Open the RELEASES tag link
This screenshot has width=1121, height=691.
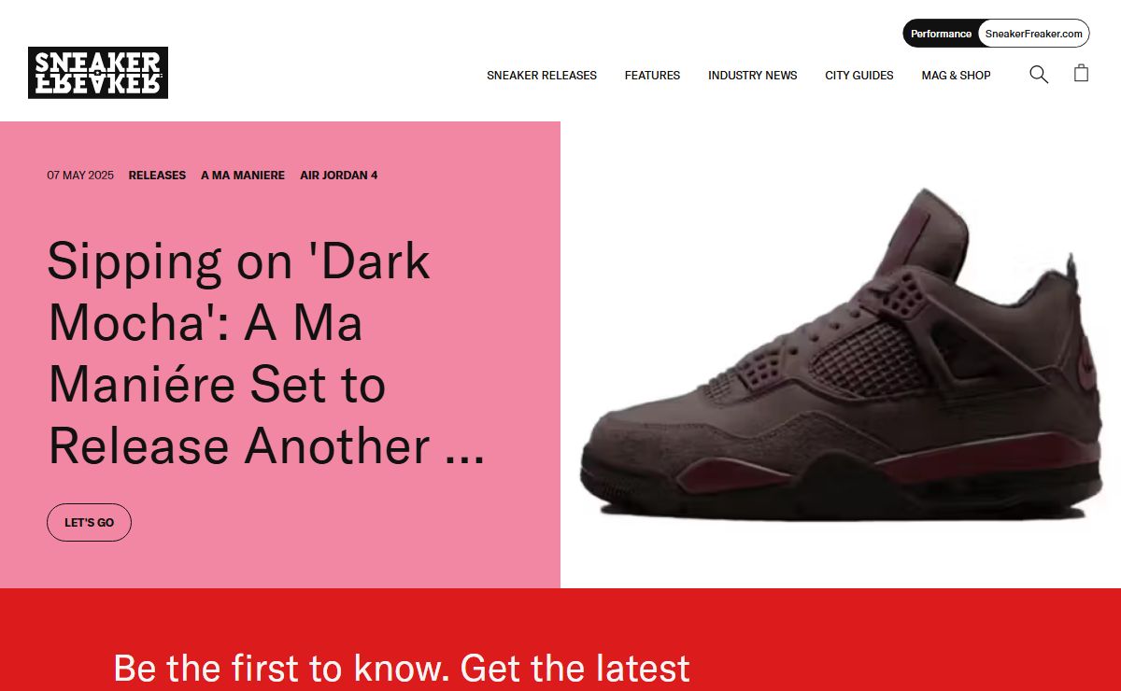tap(157, 176)
